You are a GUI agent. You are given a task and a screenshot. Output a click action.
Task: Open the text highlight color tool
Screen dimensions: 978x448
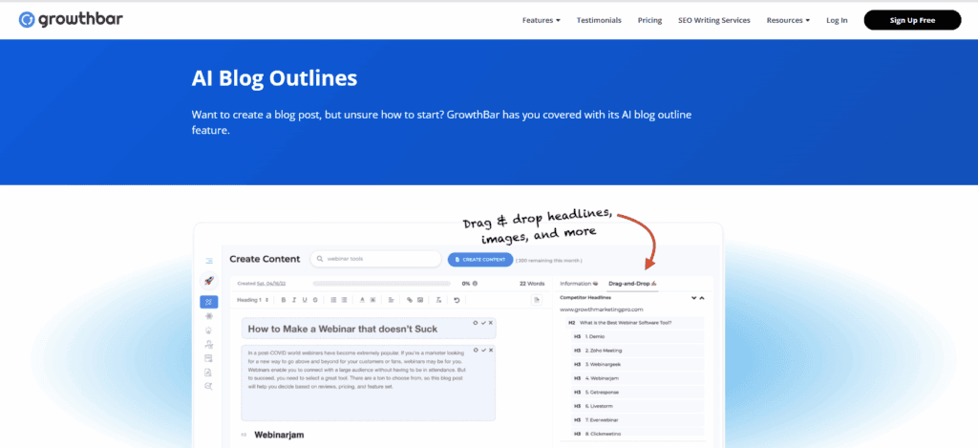click(373, 300)
